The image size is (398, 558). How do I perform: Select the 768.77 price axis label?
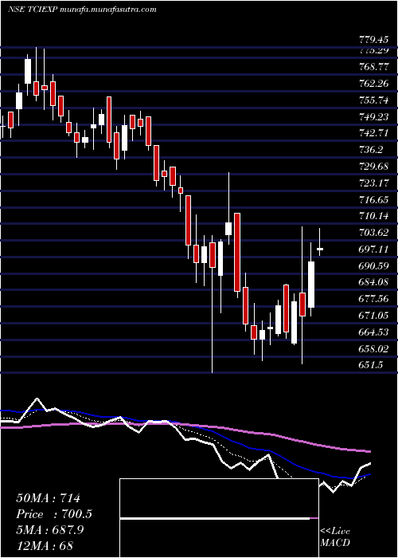(x=373, y=67)
